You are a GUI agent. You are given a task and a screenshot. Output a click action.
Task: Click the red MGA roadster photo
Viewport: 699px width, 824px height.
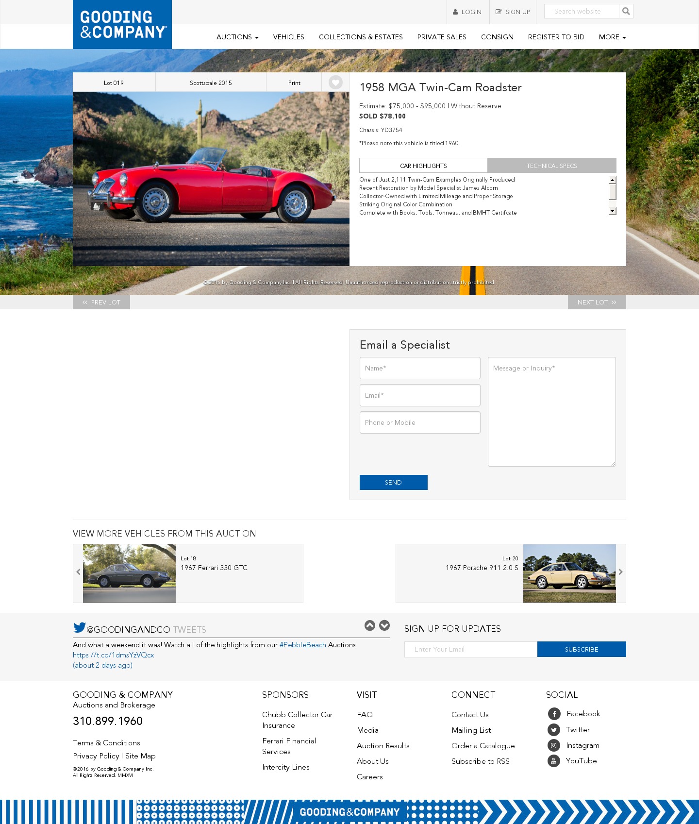click(211, 179)
